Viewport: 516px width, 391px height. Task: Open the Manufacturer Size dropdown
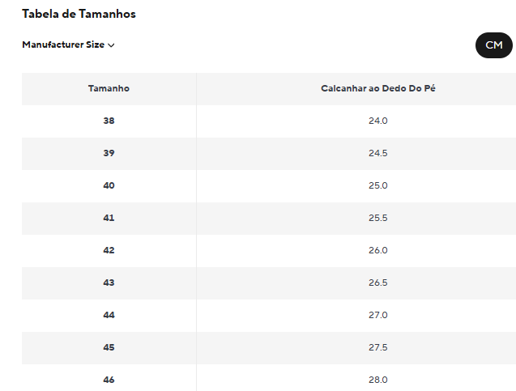pos(68,45)
